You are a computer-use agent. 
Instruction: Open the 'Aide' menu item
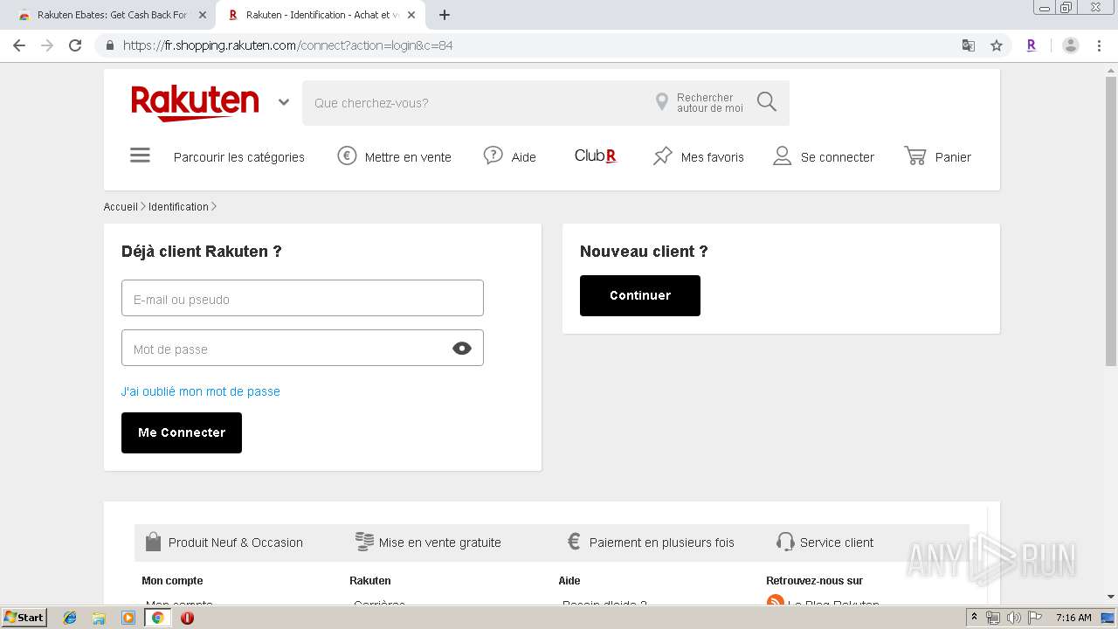524,157
